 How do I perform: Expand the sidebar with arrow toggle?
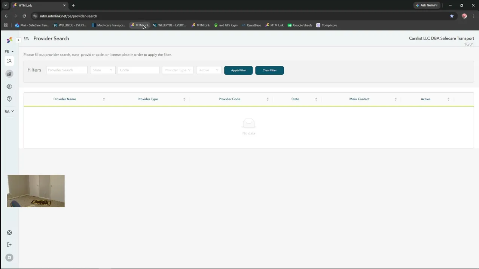click(18, 40)
